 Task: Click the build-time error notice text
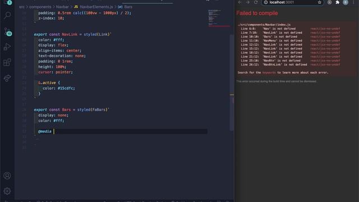(x=277, y=81)
